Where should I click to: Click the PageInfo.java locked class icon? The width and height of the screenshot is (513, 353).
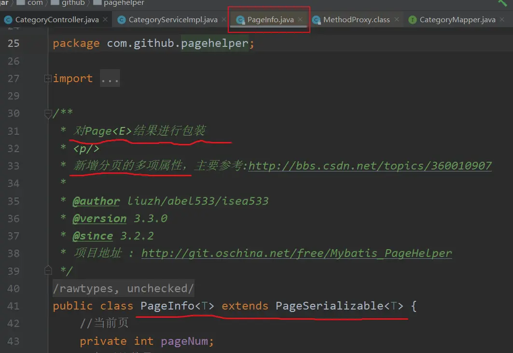click(x=240, y=20)
